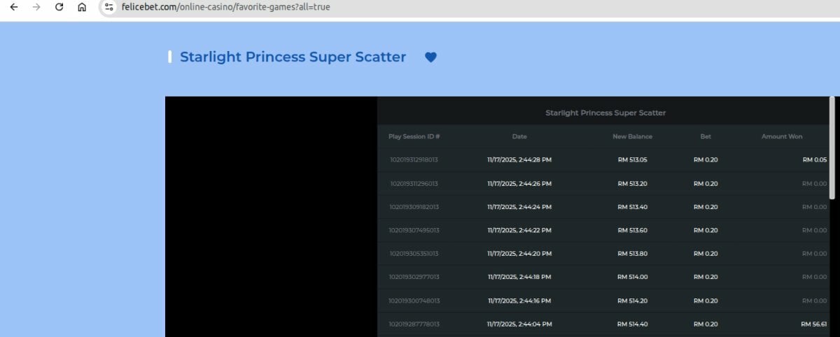The width and height of the screenshot is (840, 337).
Task: Open site information icon in address bar
Action: click(x=108, y=7)
